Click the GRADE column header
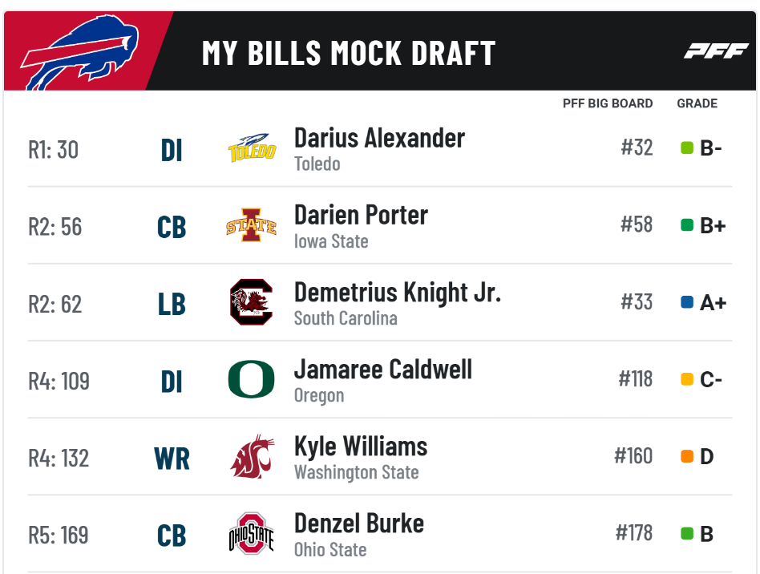760x574 pixels. 697,103
